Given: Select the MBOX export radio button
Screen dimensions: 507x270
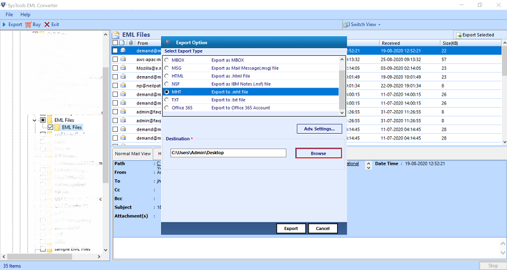Looking at the screenshot, I should (x=167, y=60).
